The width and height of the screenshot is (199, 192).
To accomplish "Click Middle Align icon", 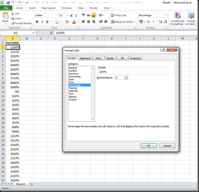I will (x=88, y=15).
